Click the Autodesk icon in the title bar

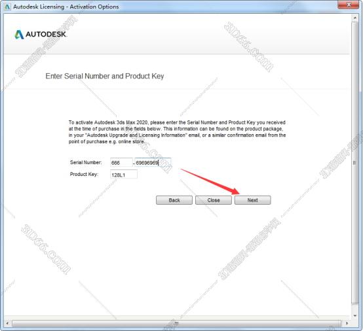[7, 7]
